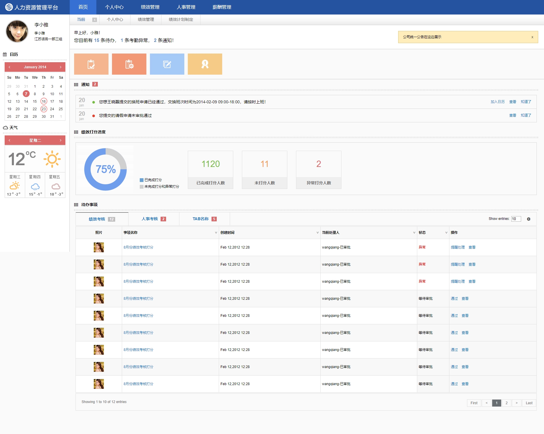Close the company announcement banner
544x434 pixels.
click(532, 37)
